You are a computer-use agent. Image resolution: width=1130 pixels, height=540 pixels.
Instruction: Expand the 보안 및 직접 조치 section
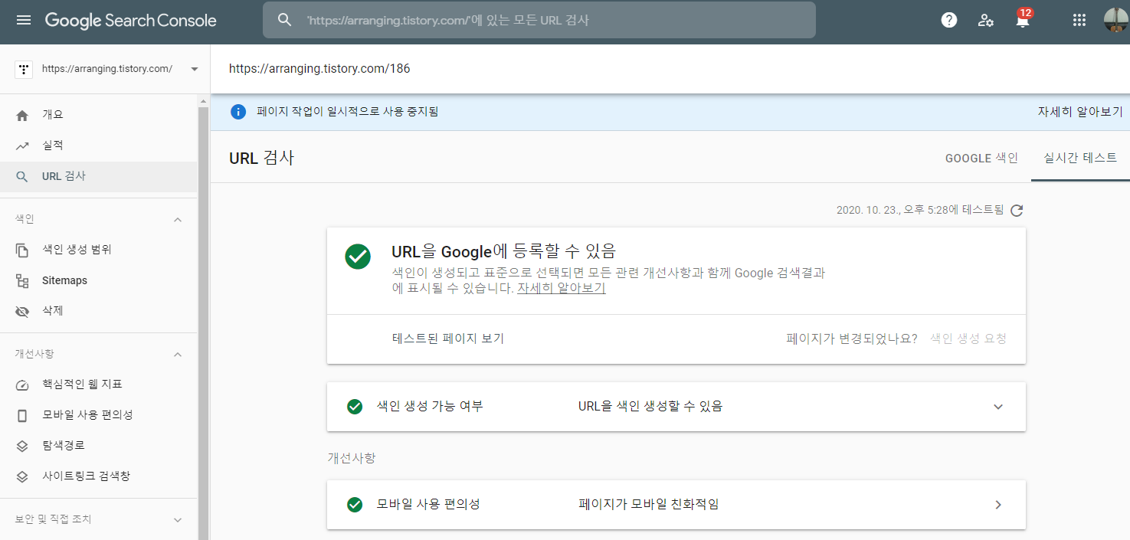[x=178, y=520]
